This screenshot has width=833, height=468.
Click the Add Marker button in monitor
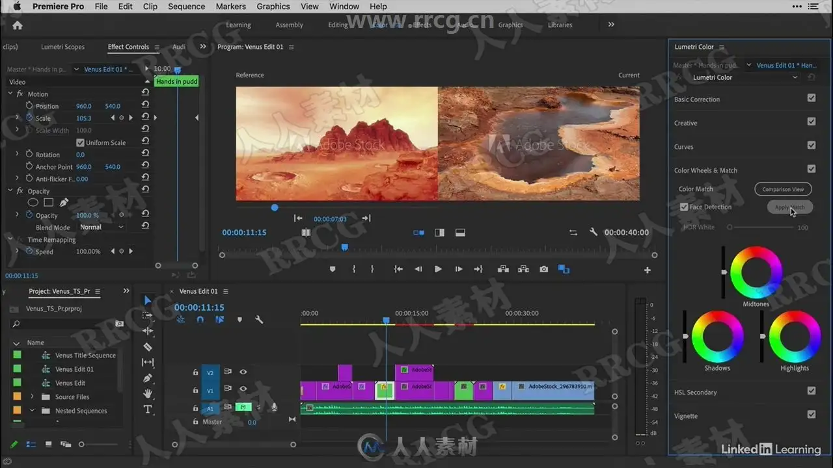(x=333, y=269)
